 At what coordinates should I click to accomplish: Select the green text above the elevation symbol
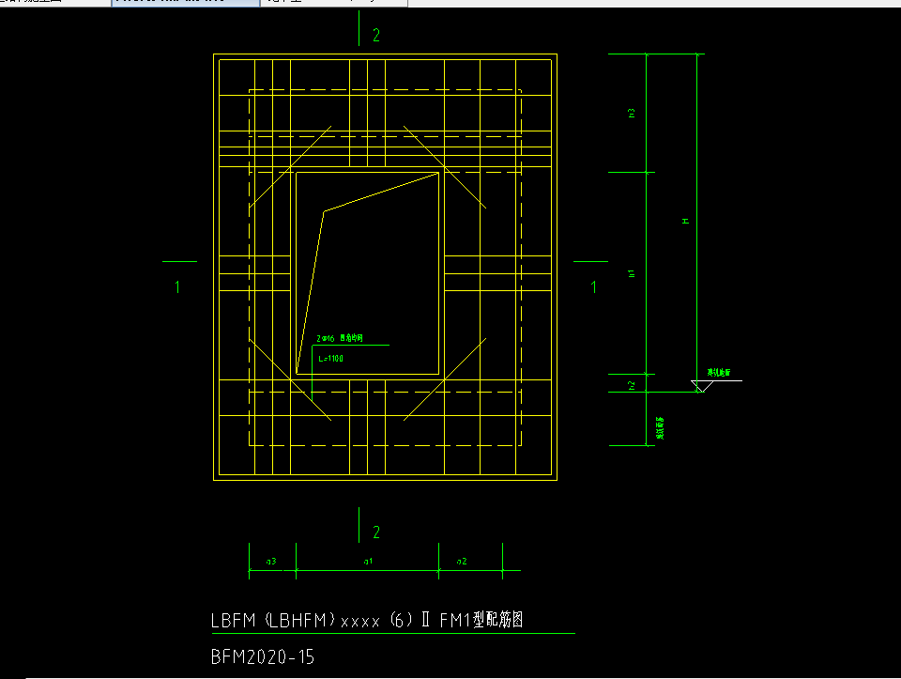click(719, 373)
